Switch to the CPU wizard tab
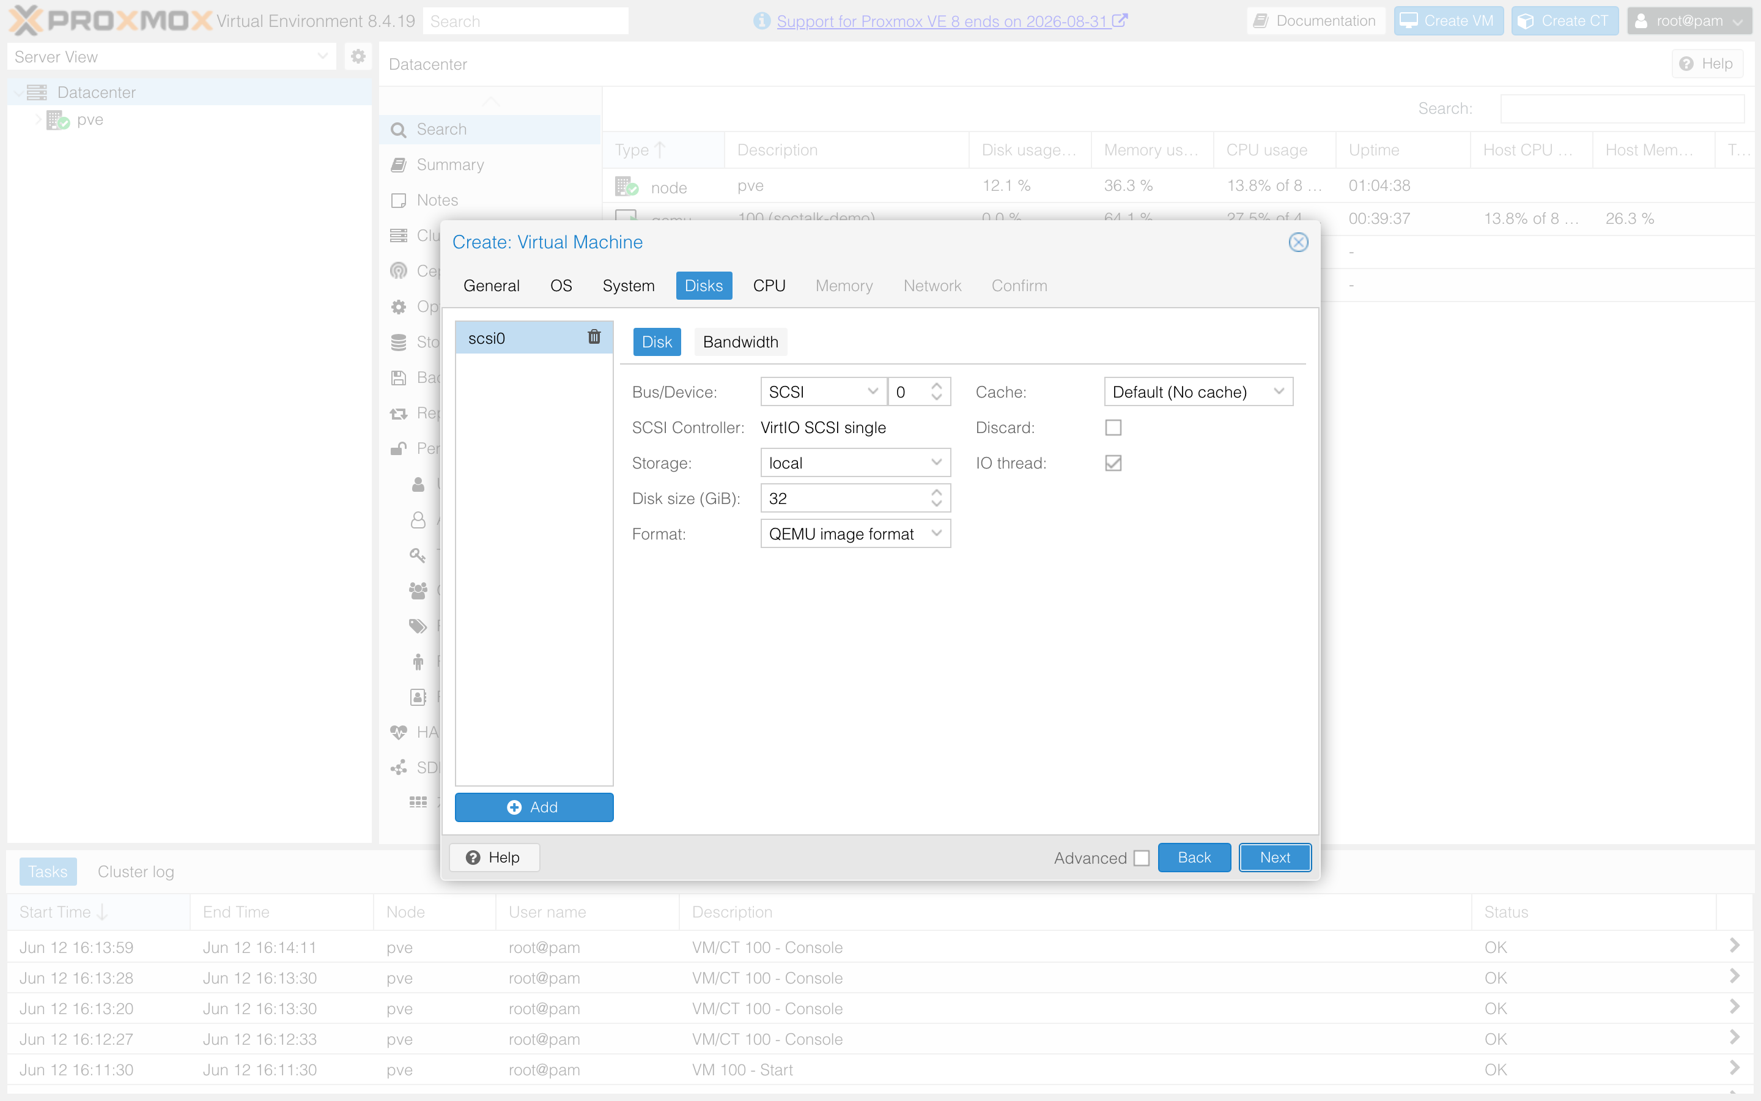 click(x=769, y=286)
